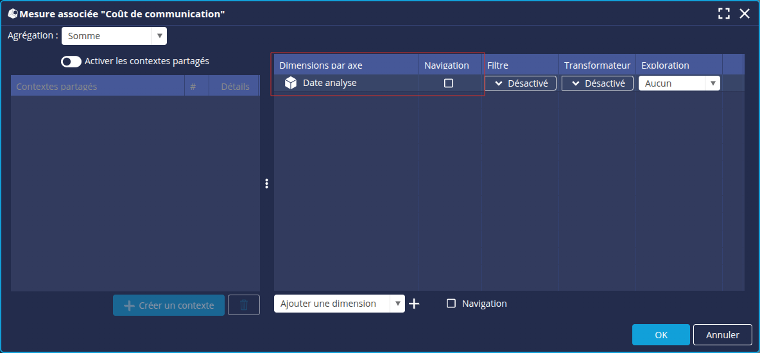
Task: Toggle the fullscreen icon in title bar
Action: click(x=724, y=13)
